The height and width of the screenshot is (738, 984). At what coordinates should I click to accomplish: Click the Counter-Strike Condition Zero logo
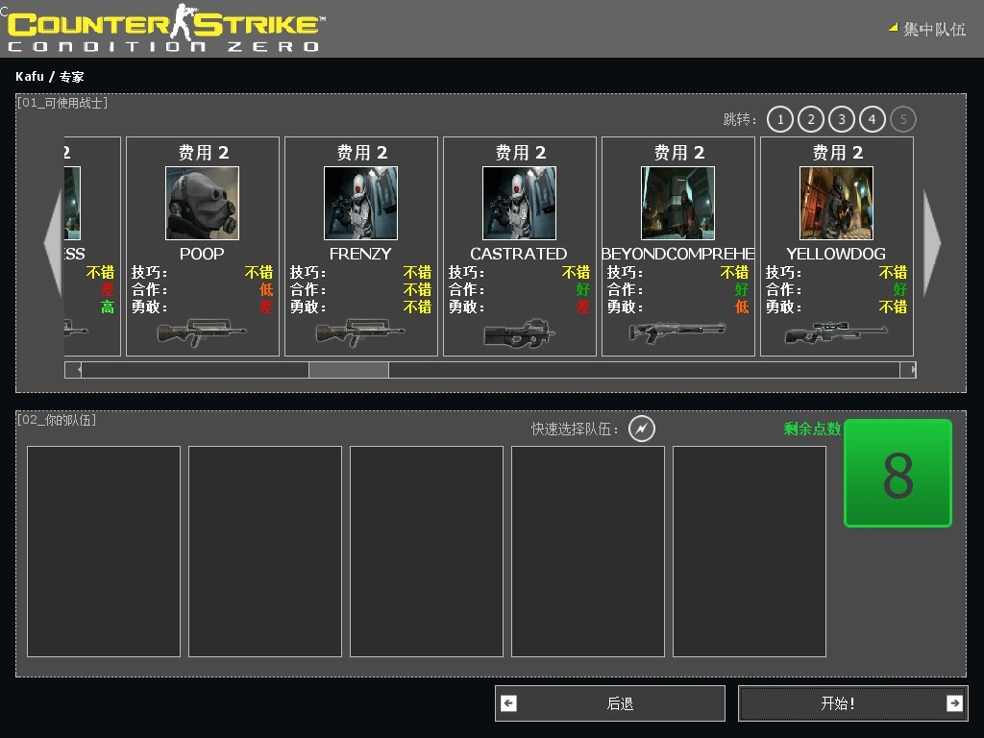point(164,28)
